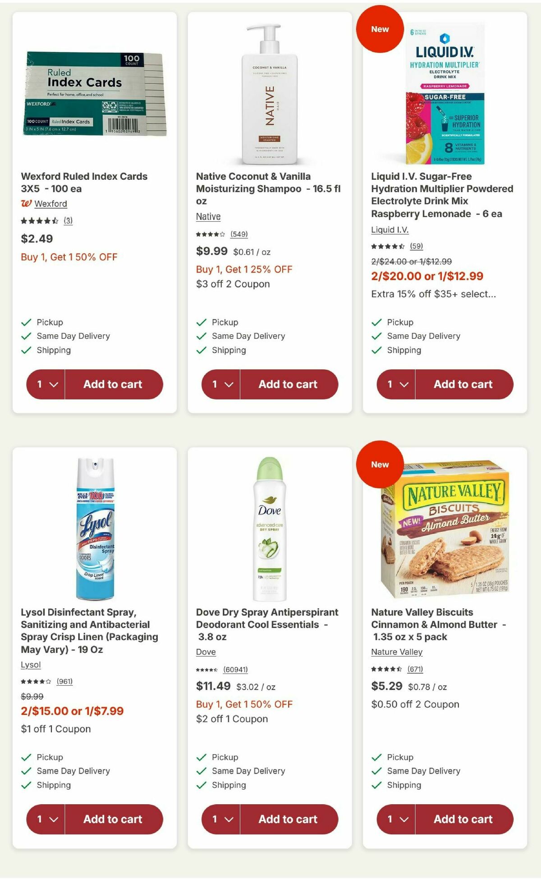Click the Walgreens W icon beside Wexford brand

[x=27, y=204]
